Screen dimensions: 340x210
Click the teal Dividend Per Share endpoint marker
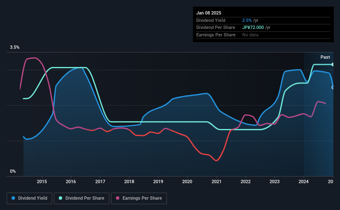coord(333,64)
